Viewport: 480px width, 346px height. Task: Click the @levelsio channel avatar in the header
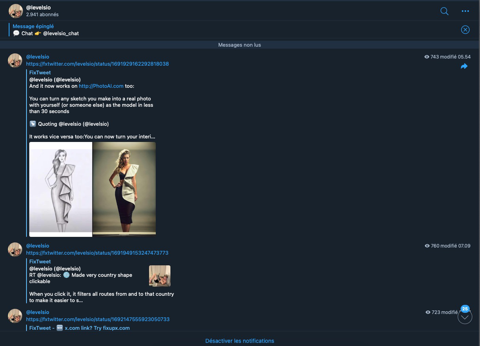(16, 11)
